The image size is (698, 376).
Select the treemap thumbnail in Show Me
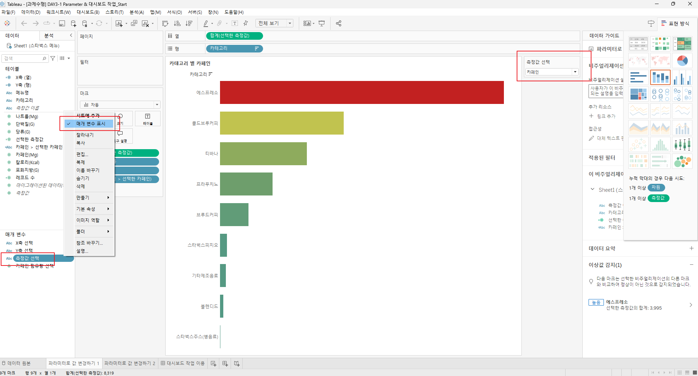[x=638, y=94]
